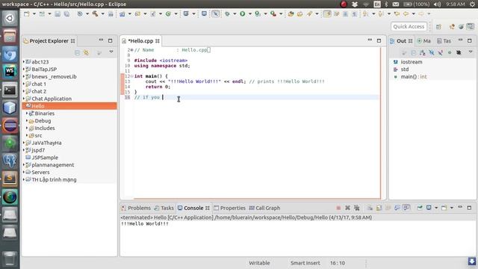Click the green Run button icon
Viewport: 478px width, 269px height.
242,13
